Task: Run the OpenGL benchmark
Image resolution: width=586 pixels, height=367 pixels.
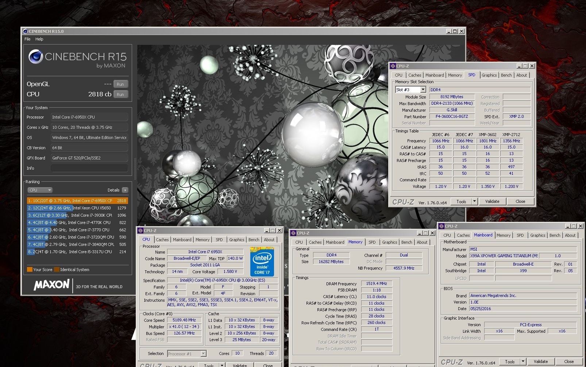Action: (120, 84)
